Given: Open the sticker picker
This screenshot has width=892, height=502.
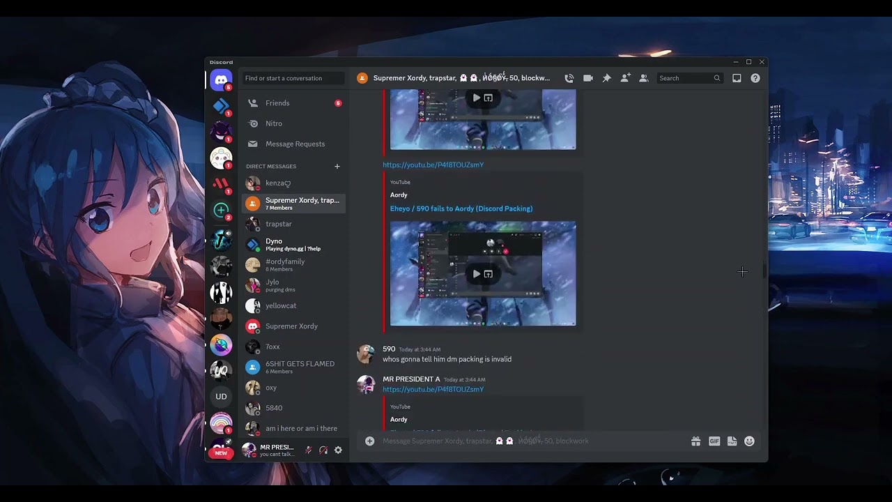Looking at the screenshot, I should pyautogui.click(x=732, y=441).
